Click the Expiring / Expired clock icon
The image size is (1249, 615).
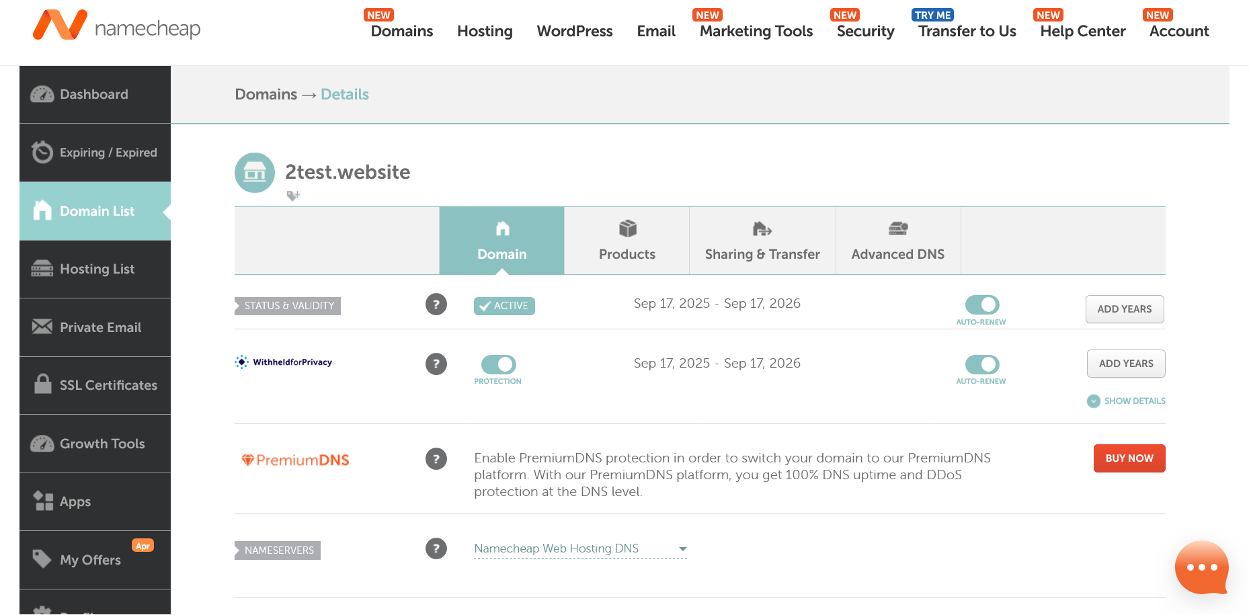click(x=42, y=152)
